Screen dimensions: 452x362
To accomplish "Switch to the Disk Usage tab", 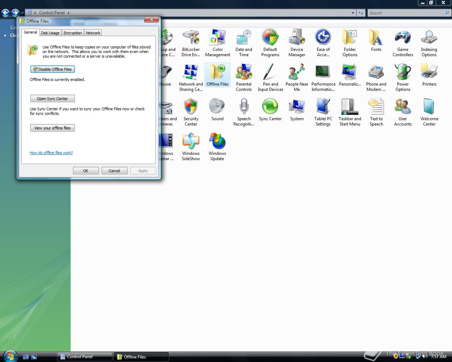I will tap(50, 33).
